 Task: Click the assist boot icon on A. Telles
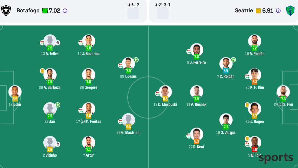[x=58, y=43]
